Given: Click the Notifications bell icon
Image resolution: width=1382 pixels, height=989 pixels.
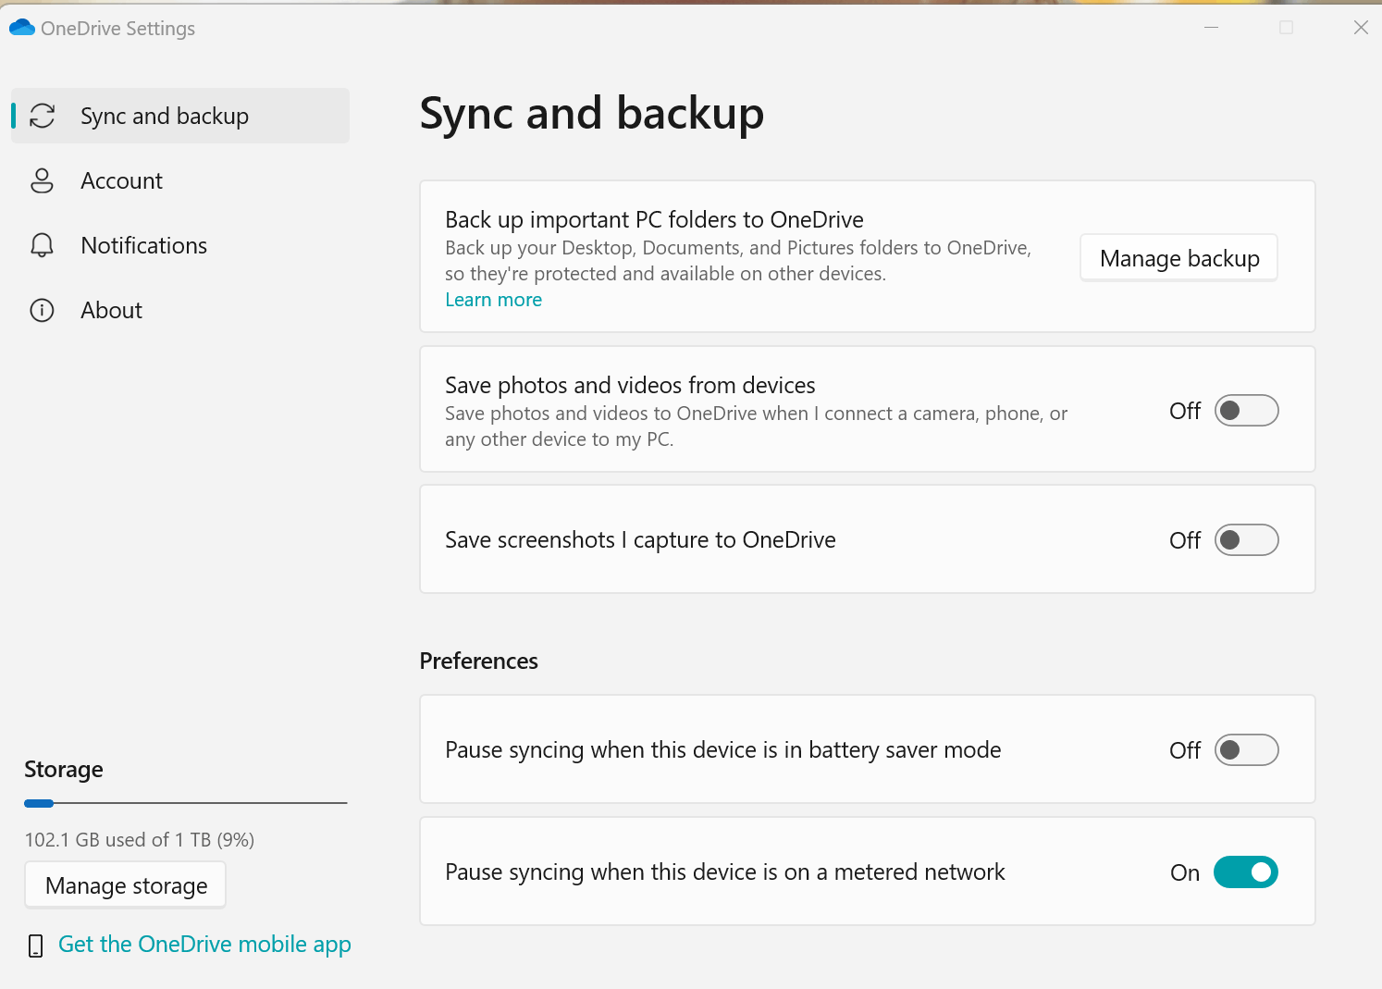Looking at the screenshot, I should click(x=43, y=245).
